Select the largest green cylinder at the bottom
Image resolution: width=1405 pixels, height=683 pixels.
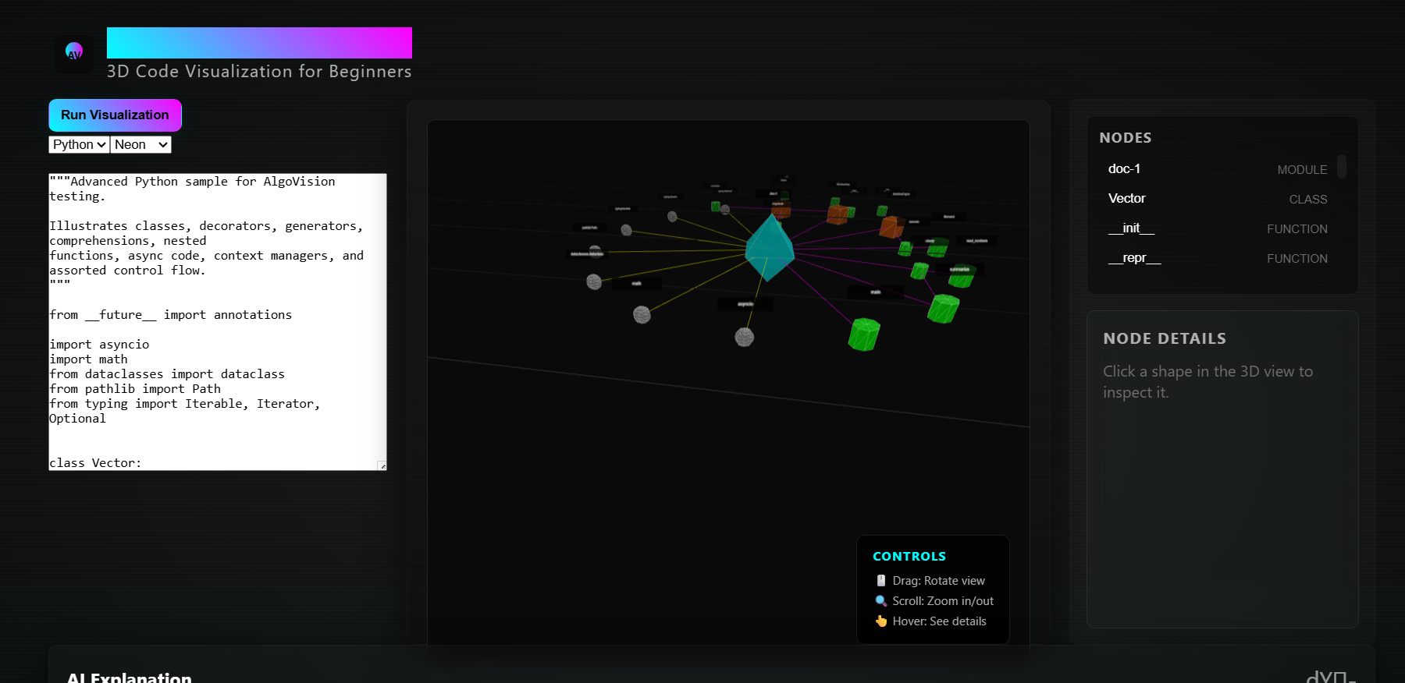pyautogui.click(x=864, y=334)
